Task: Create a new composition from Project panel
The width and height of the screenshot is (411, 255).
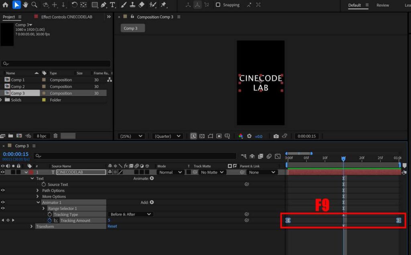Action: click(19, 136)
